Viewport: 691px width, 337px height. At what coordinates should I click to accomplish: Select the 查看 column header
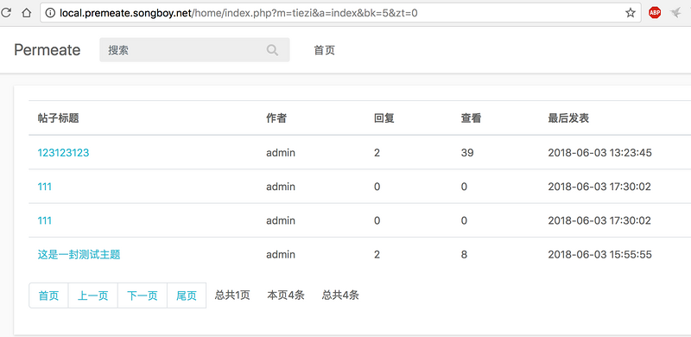471,118
